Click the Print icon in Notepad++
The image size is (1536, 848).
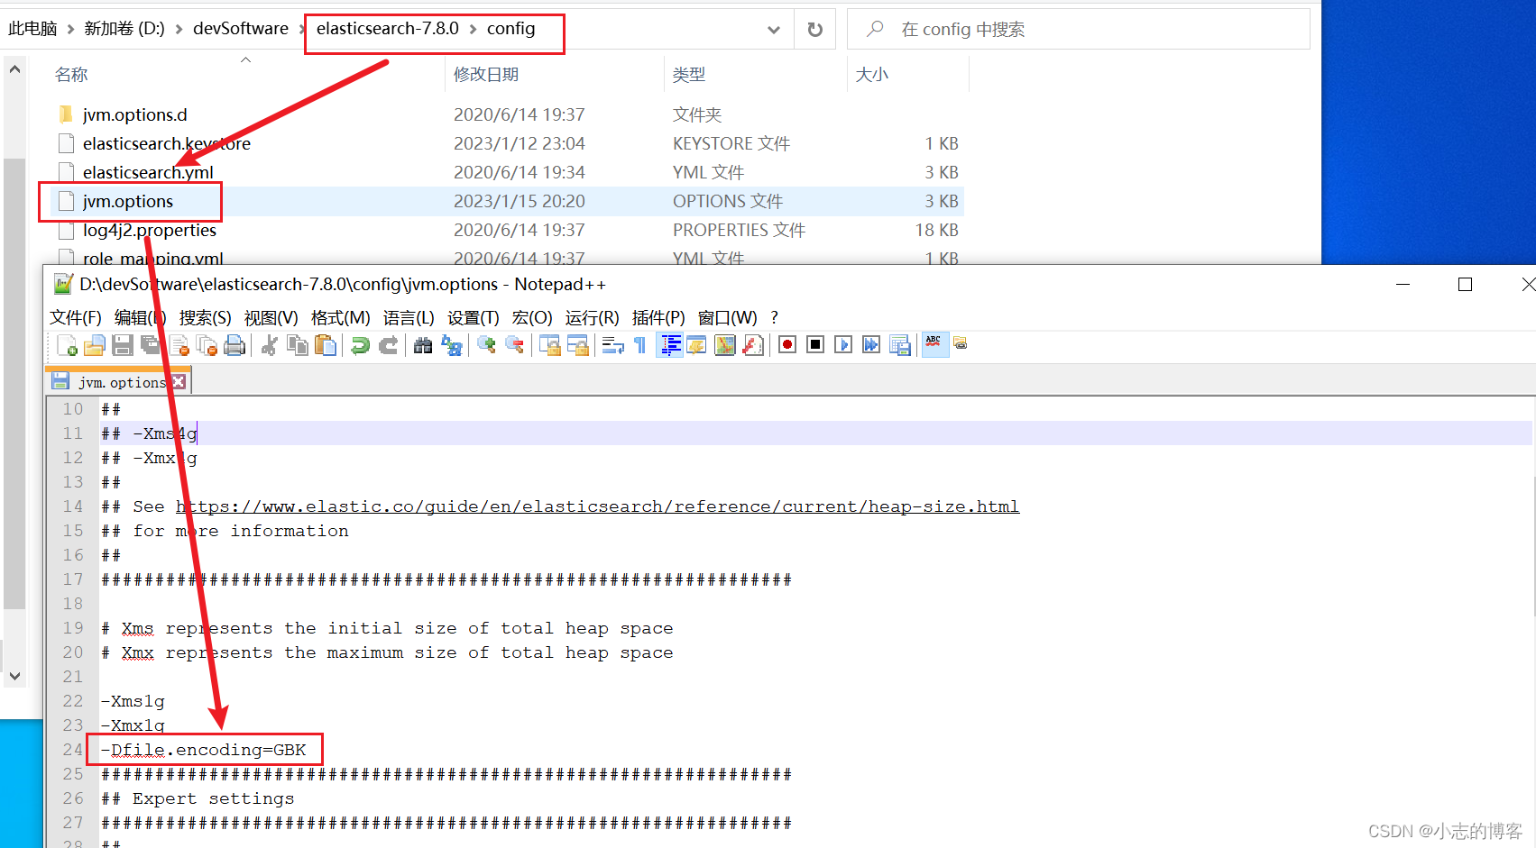235,345
